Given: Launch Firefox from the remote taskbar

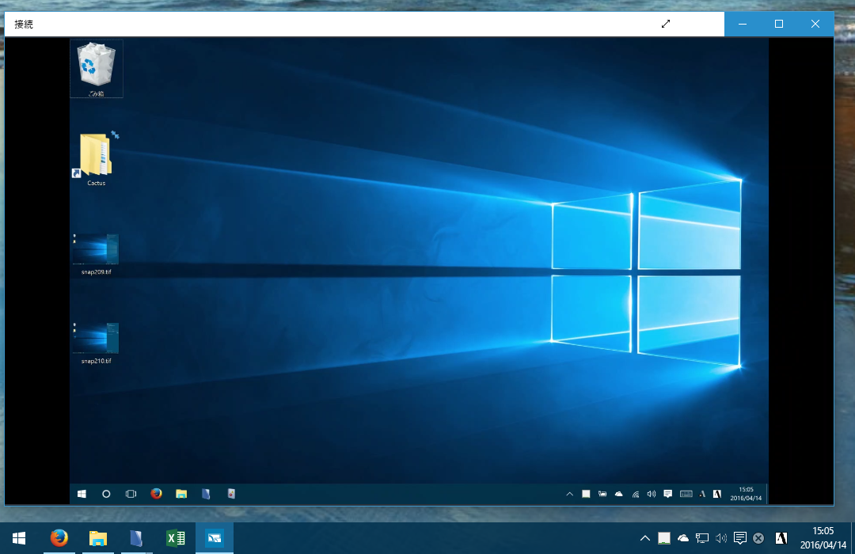Looking at the screenshot, I should click(x=157, y=494).
